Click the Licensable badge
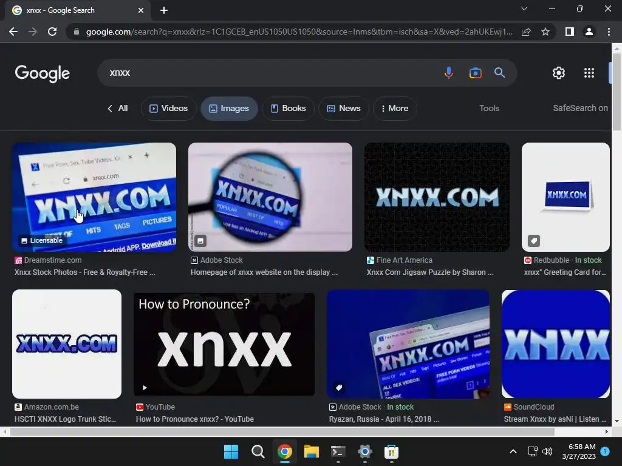622x466 pixels. tap(42, 240)
